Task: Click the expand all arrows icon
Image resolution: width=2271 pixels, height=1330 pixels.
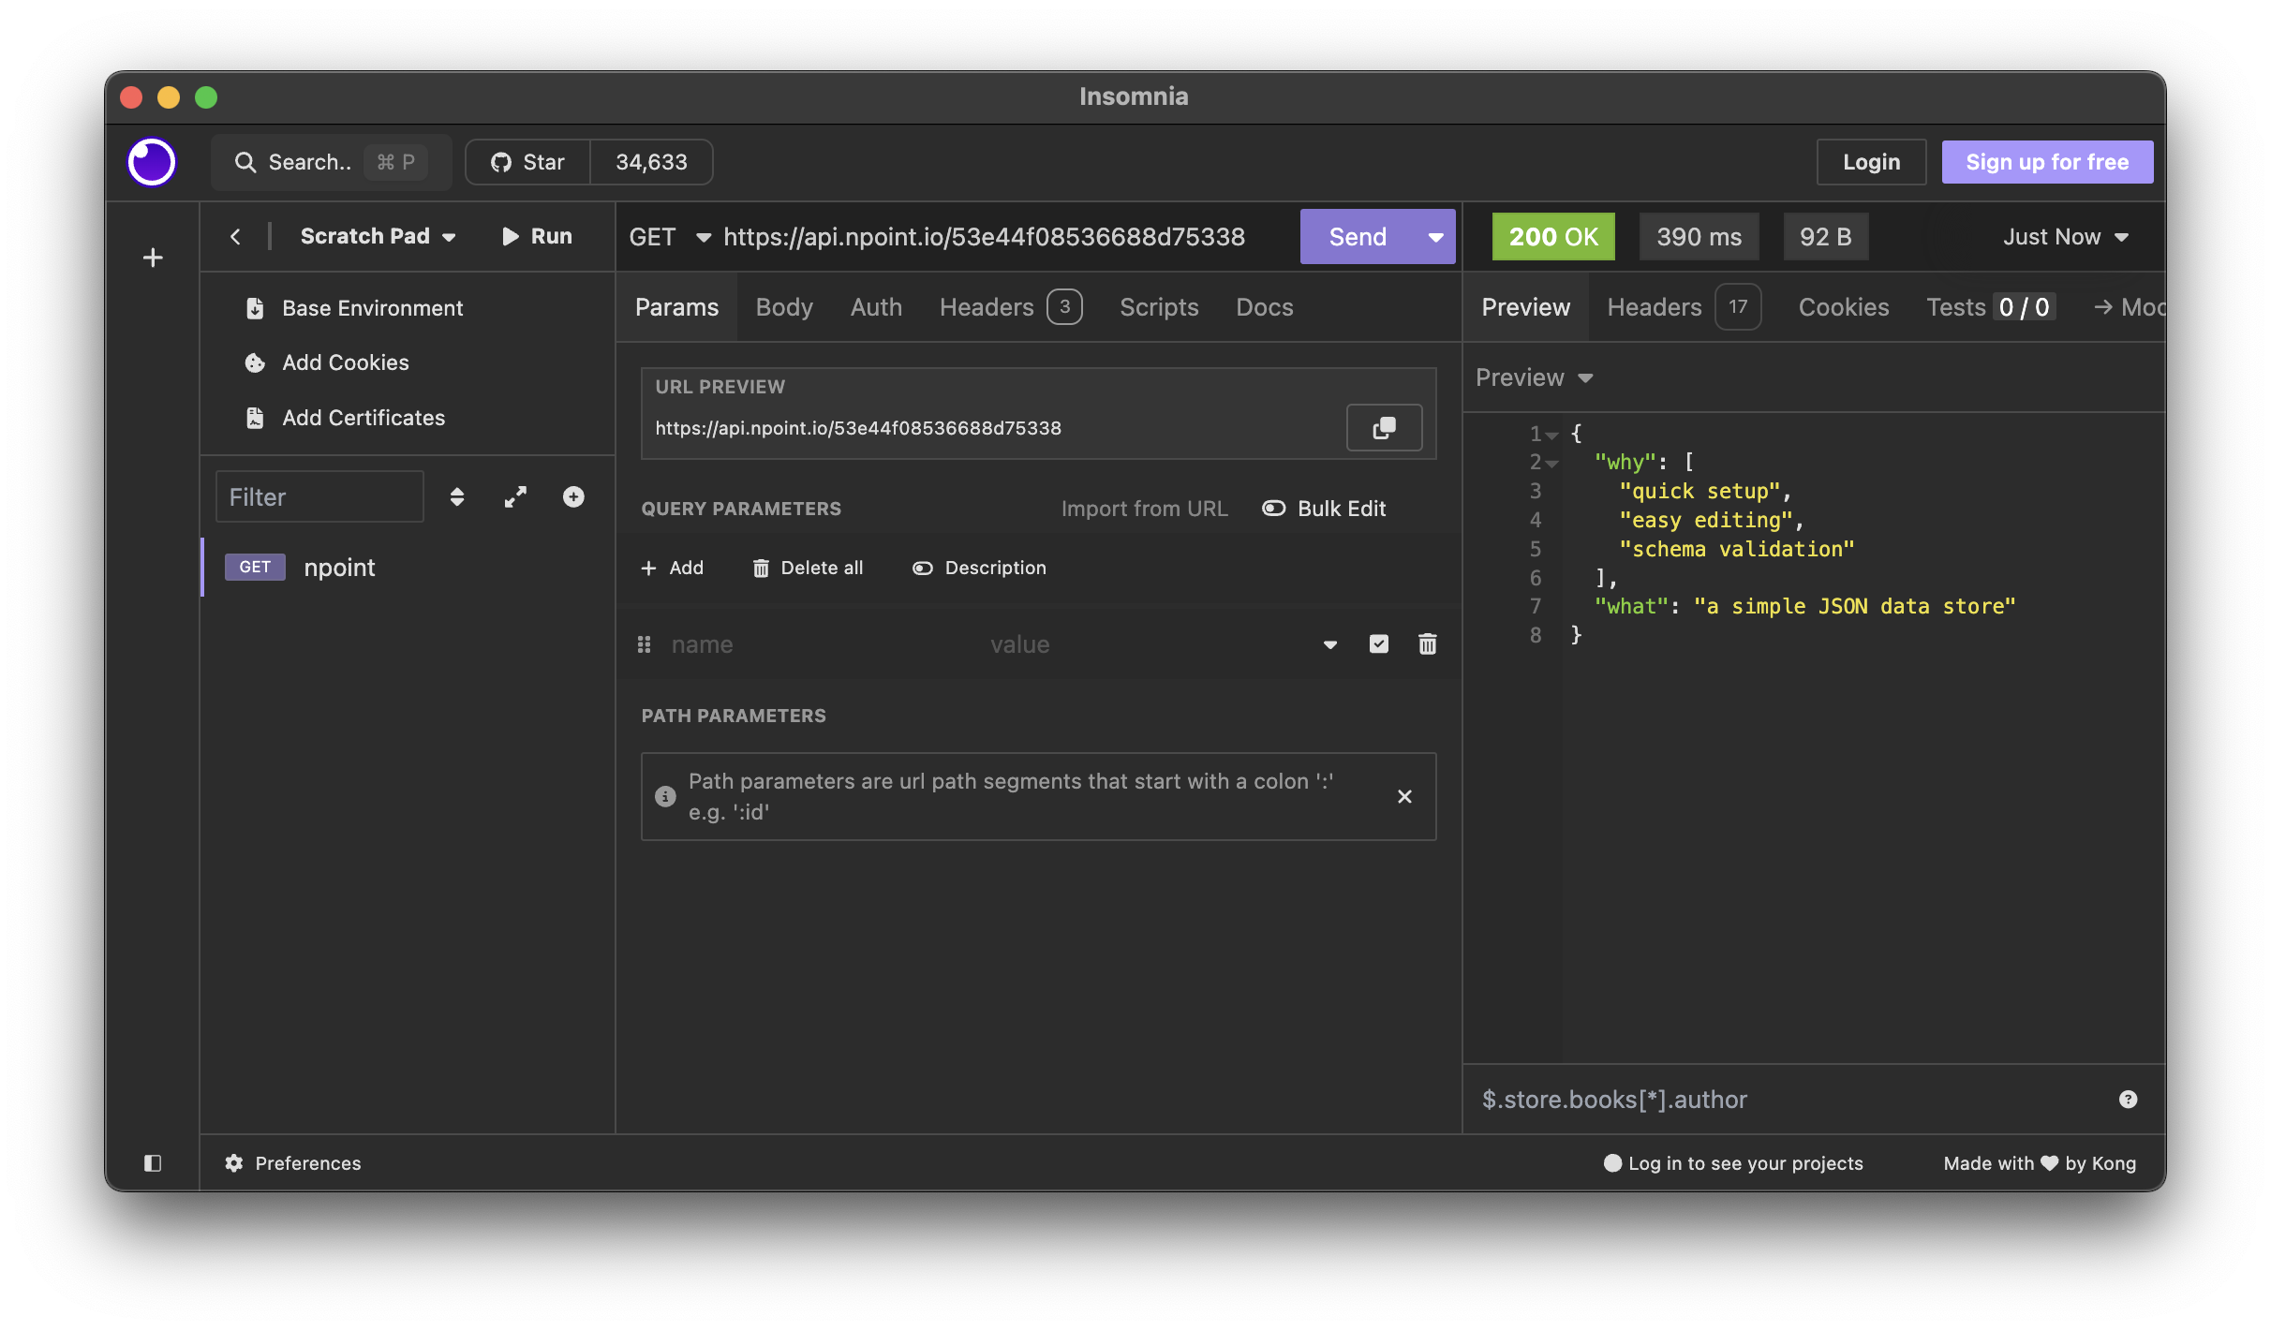Action: (x=515, y=497)
